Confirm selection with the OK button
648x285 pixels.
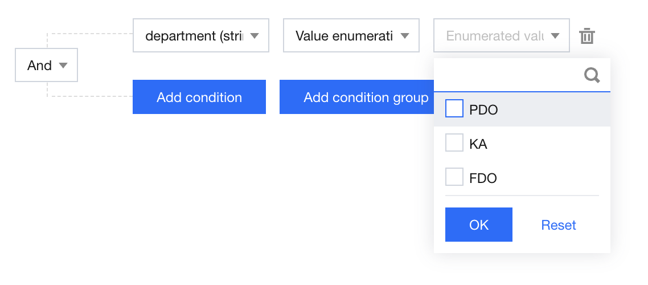click(x=479, y=225)
